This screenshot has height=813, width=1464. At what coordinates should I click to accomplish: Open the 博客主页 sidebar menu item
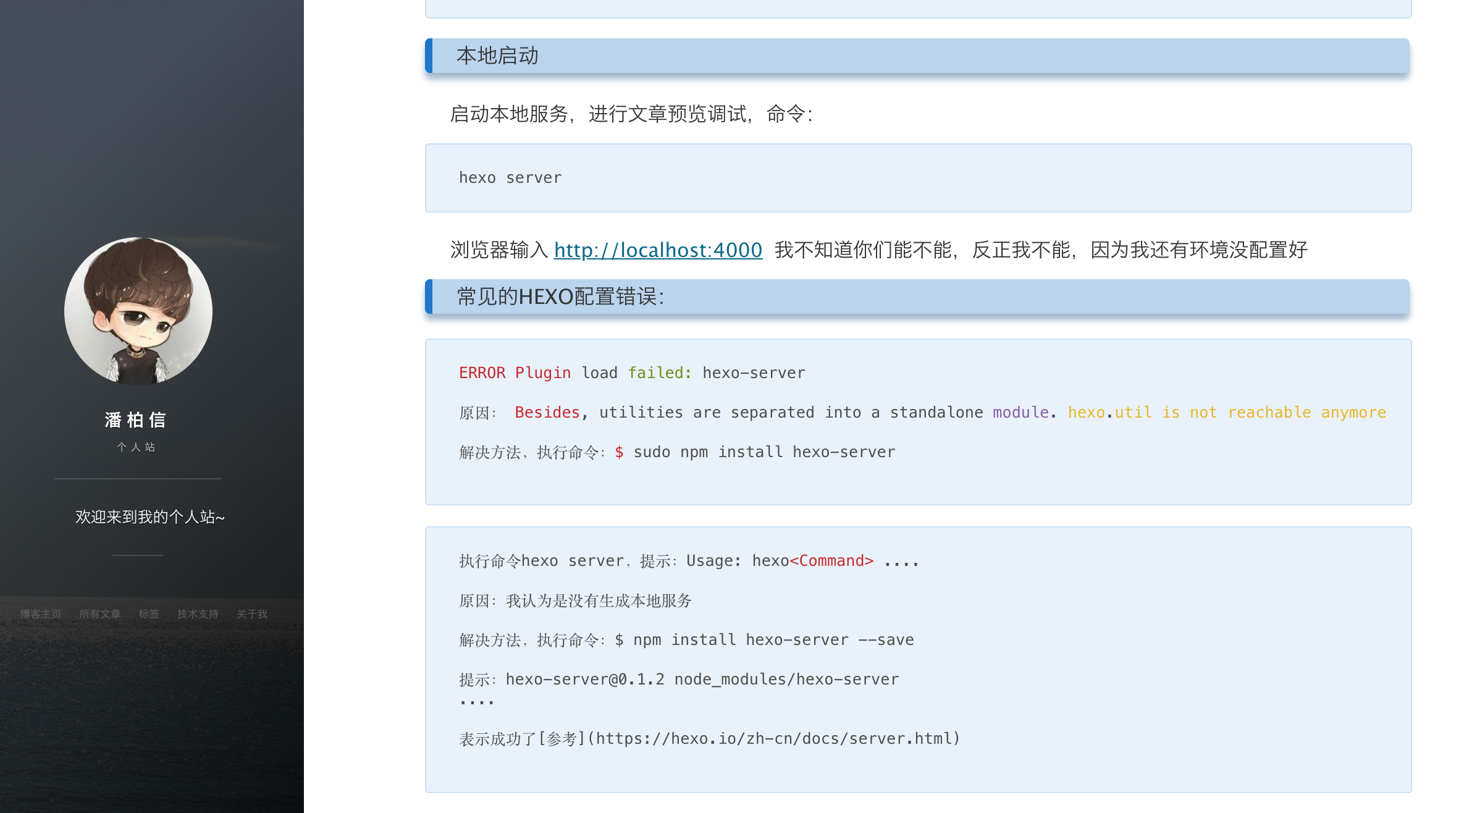tap(41, 613)
